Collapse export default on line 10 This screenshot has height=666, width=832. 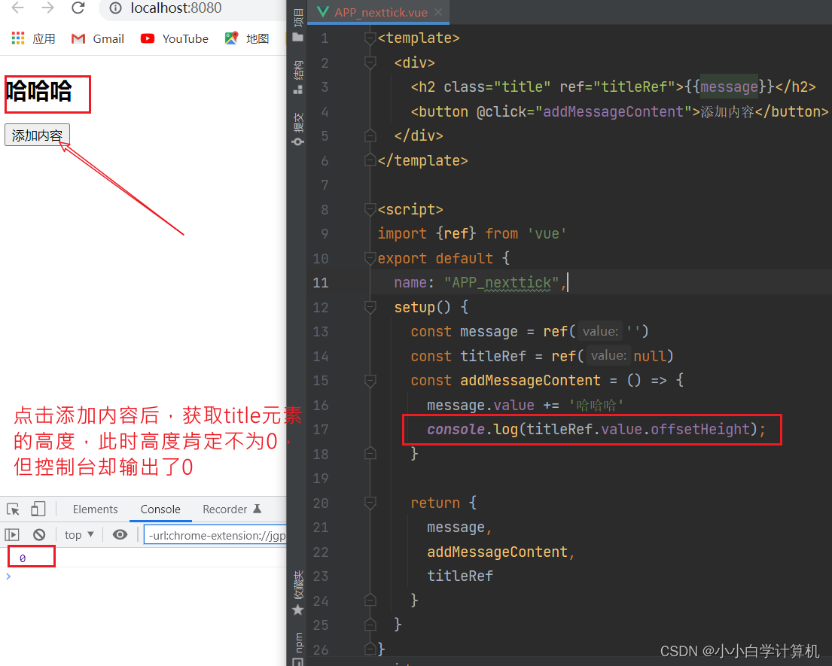tap(370, 258)
